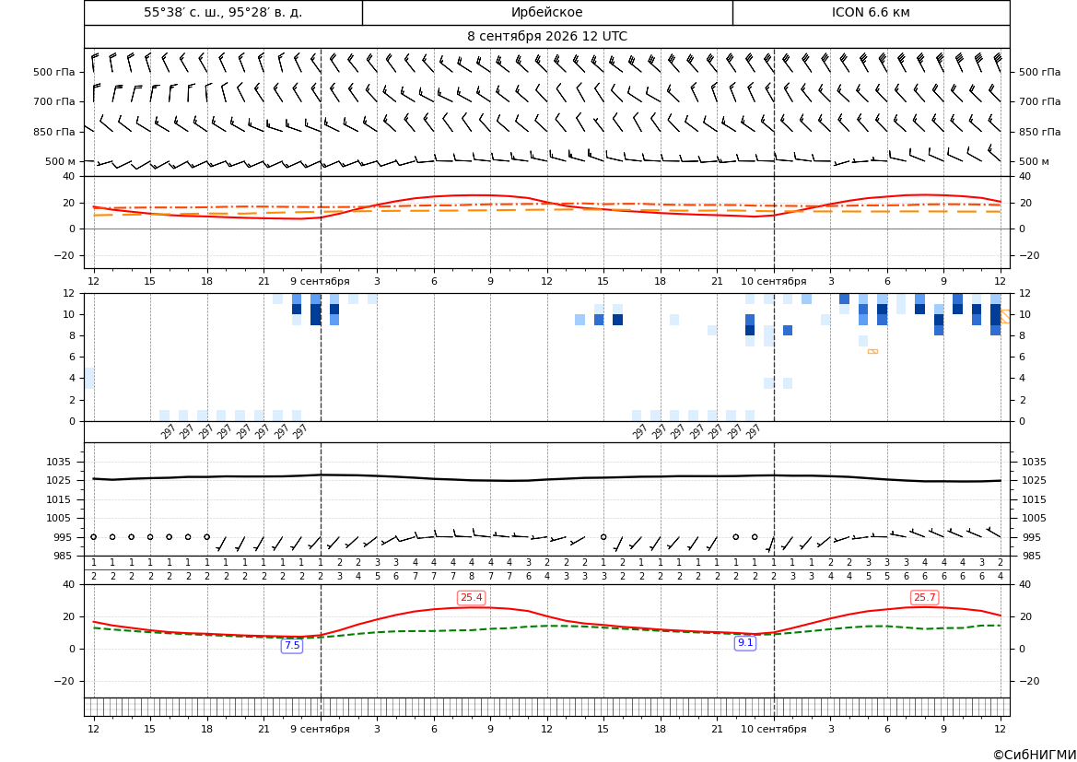This screenshot has height=762, width=1077.
Task: Click the 8 сентября 2026 12 UTC header
Action: (546, 37)
